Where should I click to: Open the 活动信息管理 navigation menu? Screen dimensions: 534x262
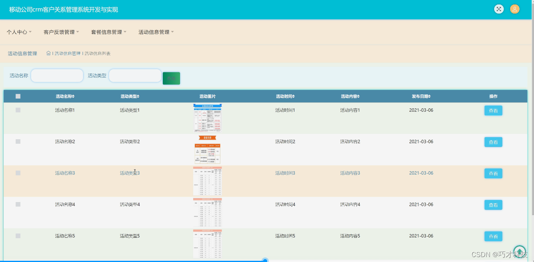(155, 32)
